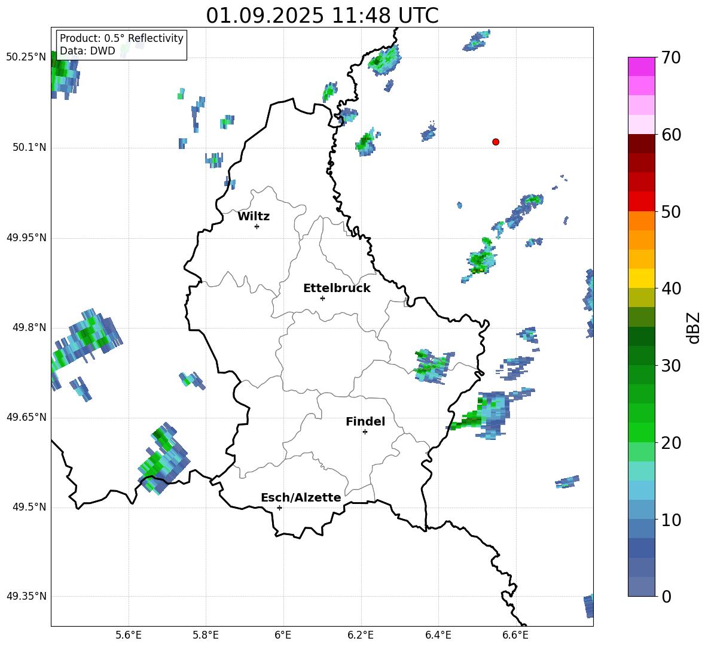The height and width of the screenshot is (647, 708).
Task: Click the Ettelbruck station cross marker
Action: (322, 298)
